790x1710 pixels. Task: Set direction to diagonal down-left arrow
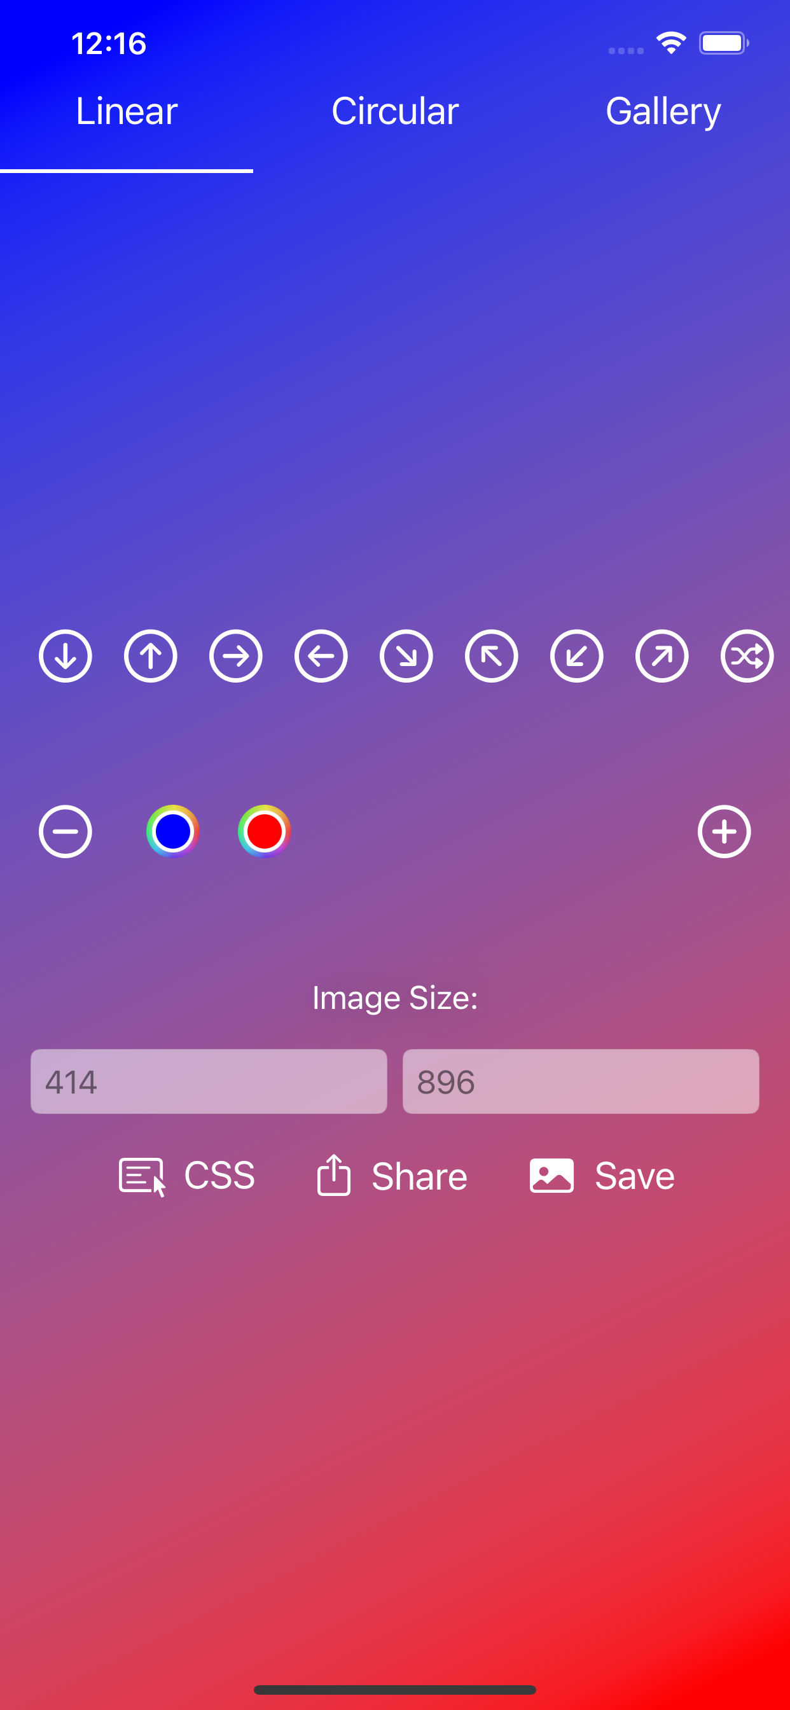tap(576, 656)
